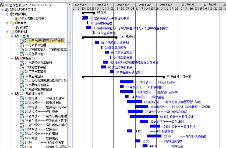Collapse the 03产品设计与开发 phase node
226x148 pixels.
pyautogui.click(x=12, y=94)
